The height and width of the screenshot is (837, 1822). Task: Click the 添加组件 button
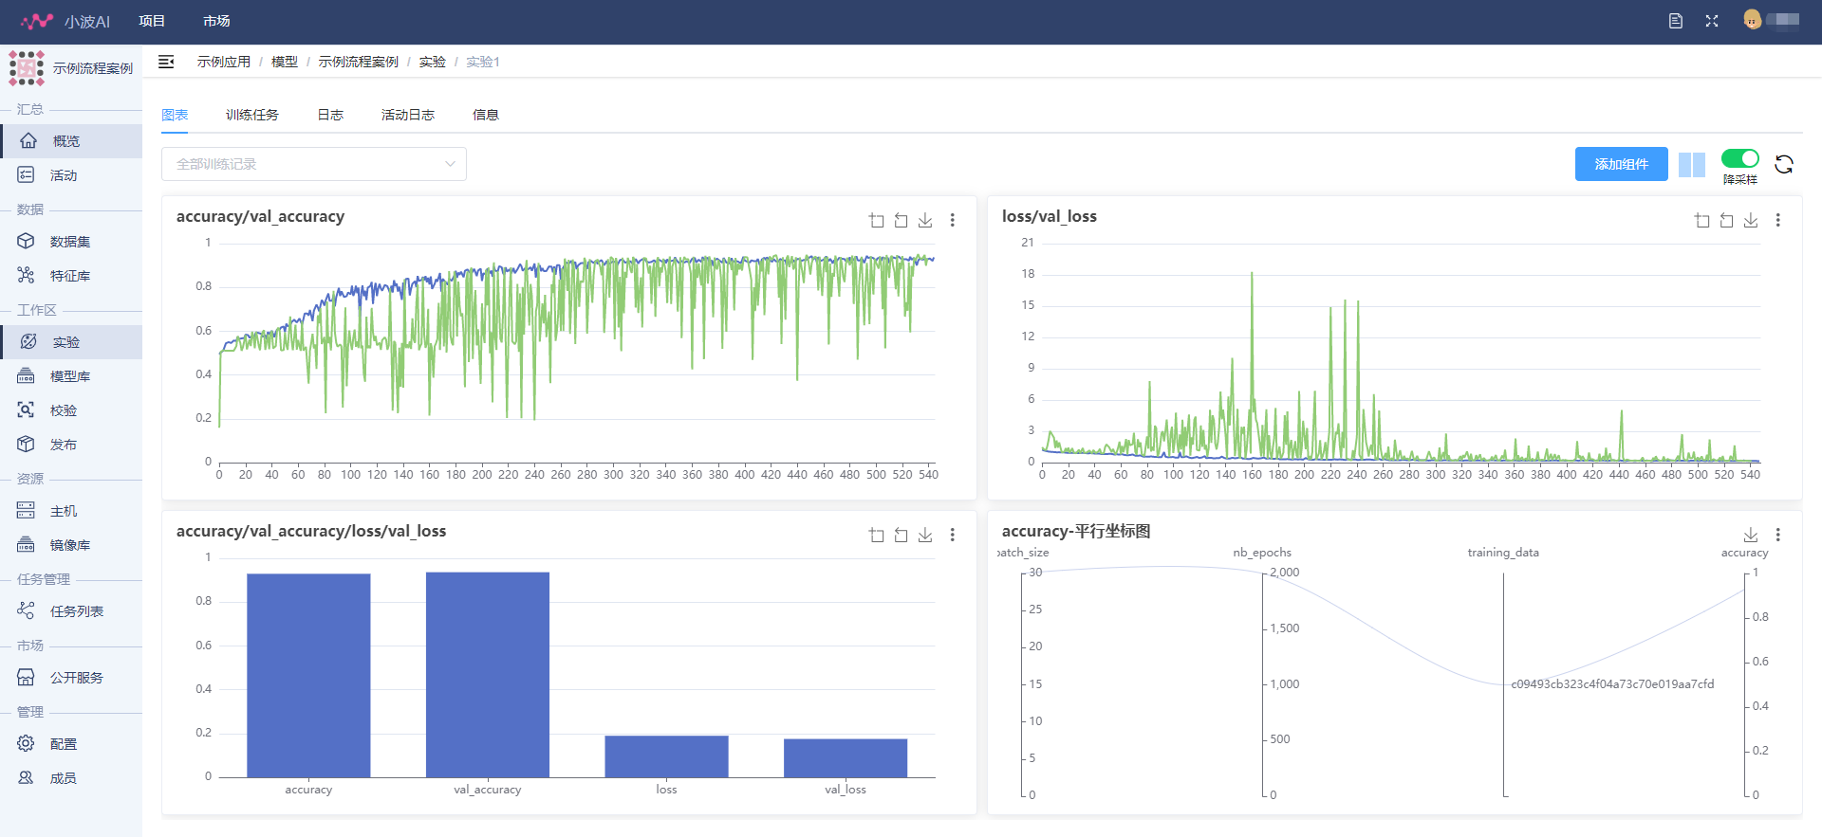click(x=1622, y=164)
